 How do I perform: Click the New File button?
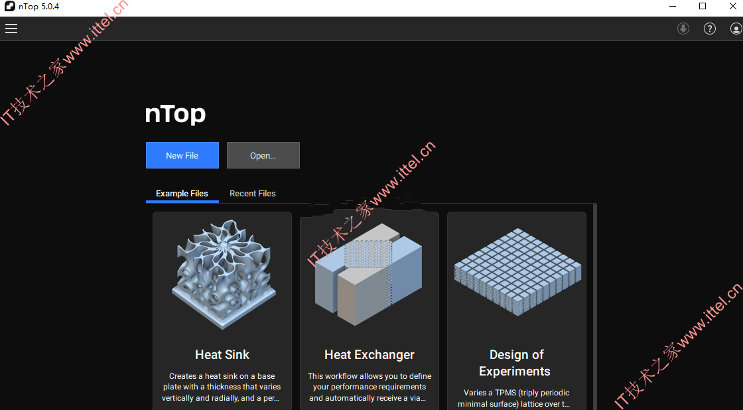pos(182,155)
